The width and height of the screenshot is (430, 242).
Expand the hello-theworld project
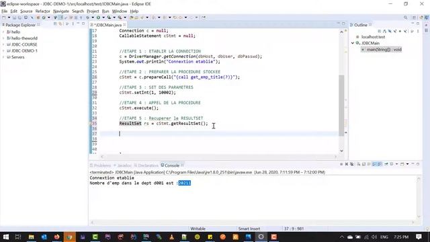[x=3, y=38]
